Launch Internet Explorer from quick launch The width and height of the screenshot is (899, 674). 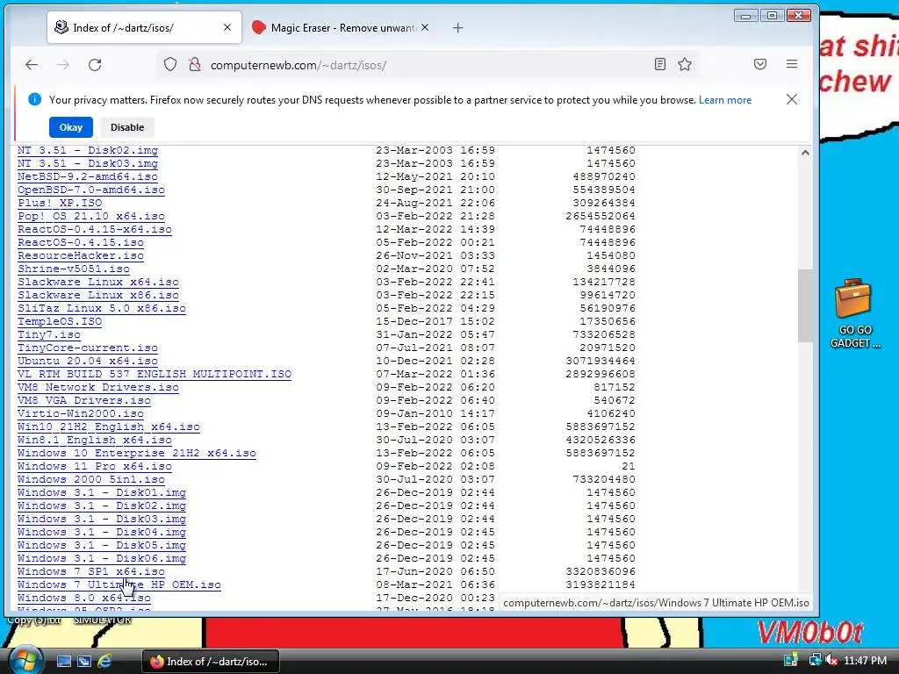104,661
